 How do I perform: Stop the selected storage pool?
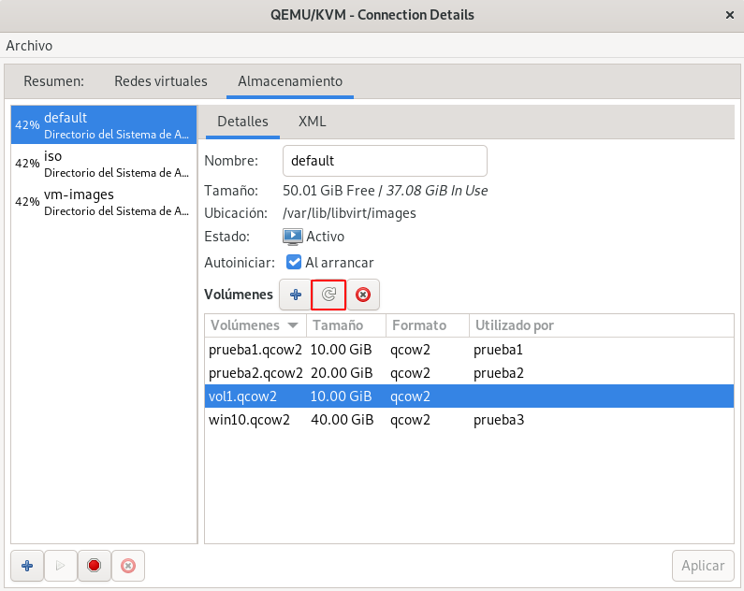[94, 566]
